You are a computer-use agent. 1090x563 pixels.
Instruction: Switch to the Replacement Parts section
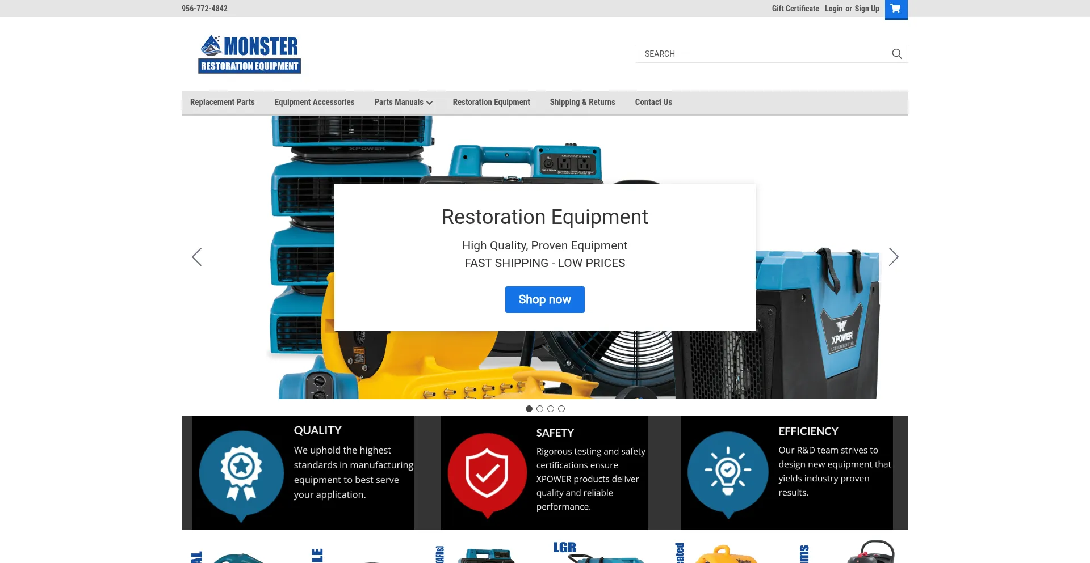pos(222,102)
